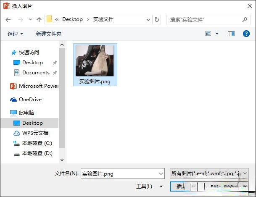Screen dimensions: 256x197
Task: Click the pin icon beside Documents
Action: 55,73
